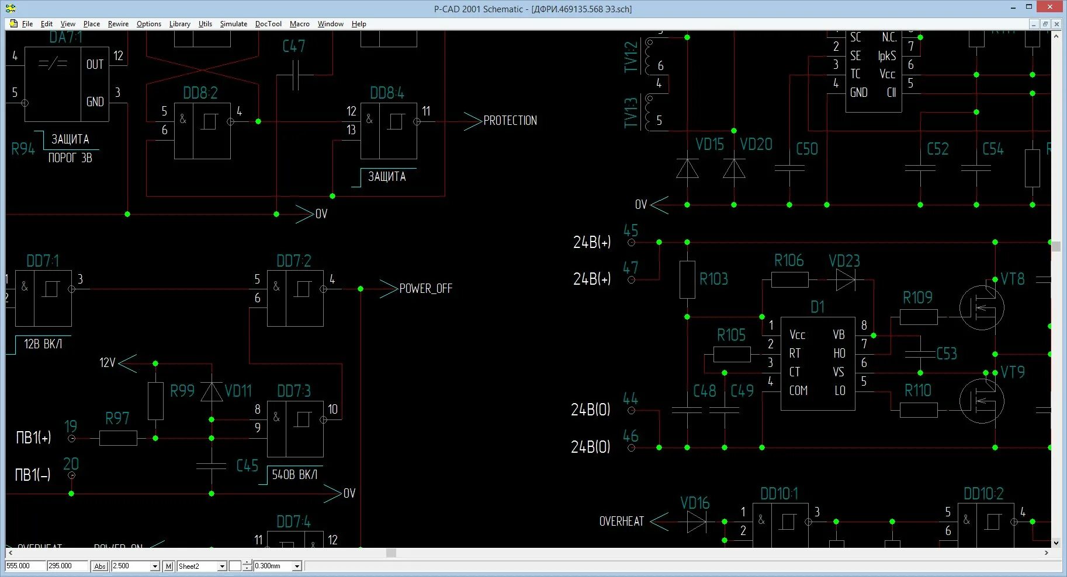Select the C47 capacitor symbol
This screenshot has height=577, width=1067.
point(295,75)
